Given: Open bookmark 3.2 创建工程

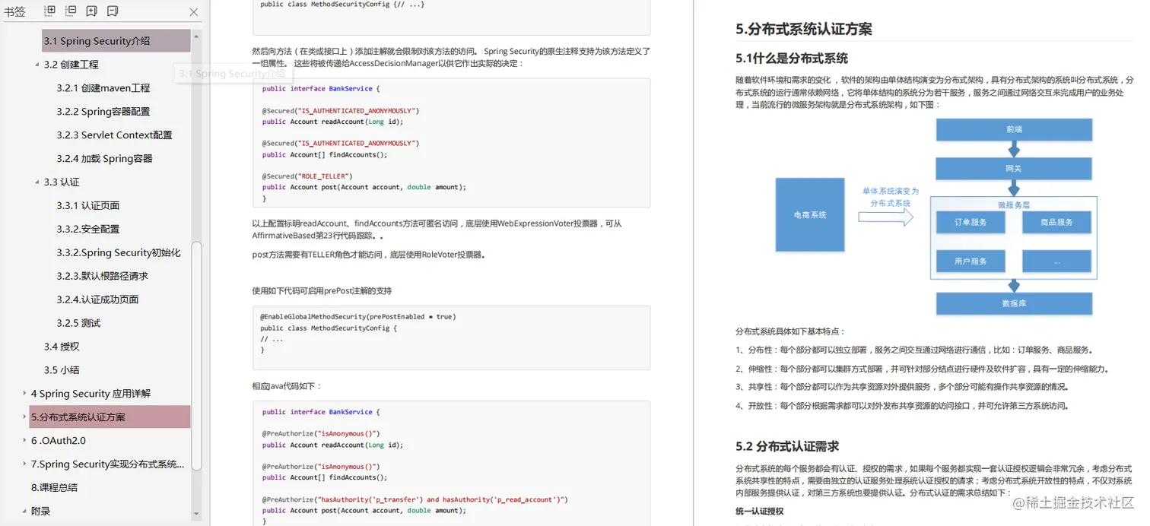Looking at the screenshot, I should click(x=71, y=65).
